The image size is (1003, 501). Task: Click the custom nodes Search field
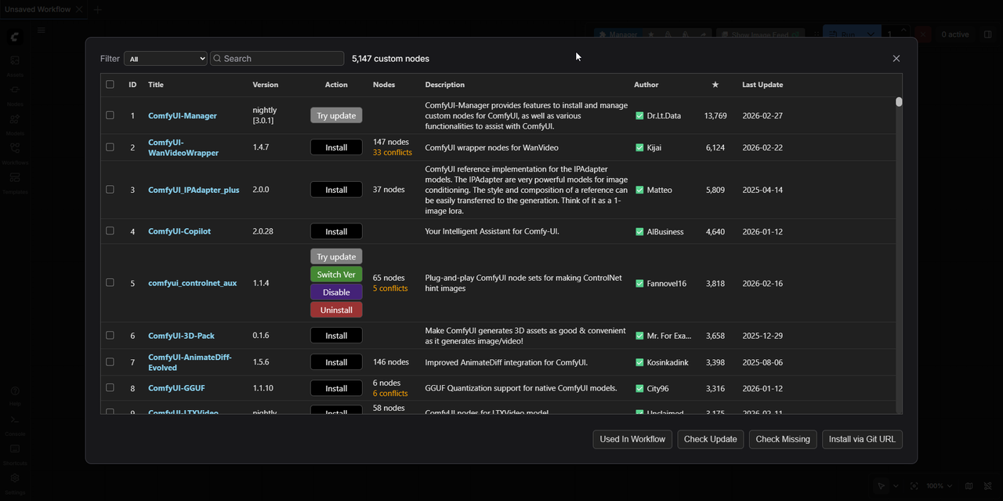click(x=277, y=59)
